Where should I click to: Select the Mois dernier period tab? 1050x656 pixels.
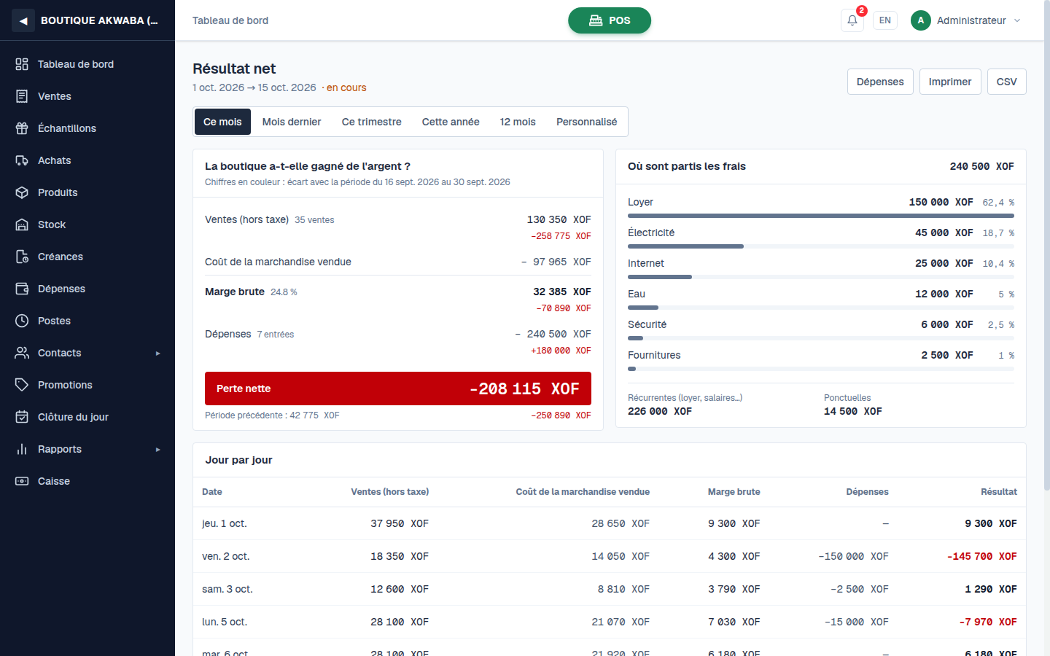tap(292, 122)
